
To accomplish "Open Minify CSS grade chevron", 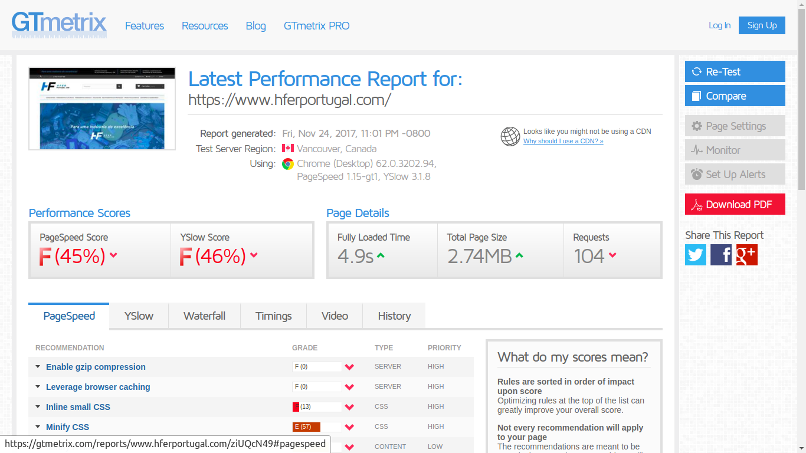I will coord(349,427).
